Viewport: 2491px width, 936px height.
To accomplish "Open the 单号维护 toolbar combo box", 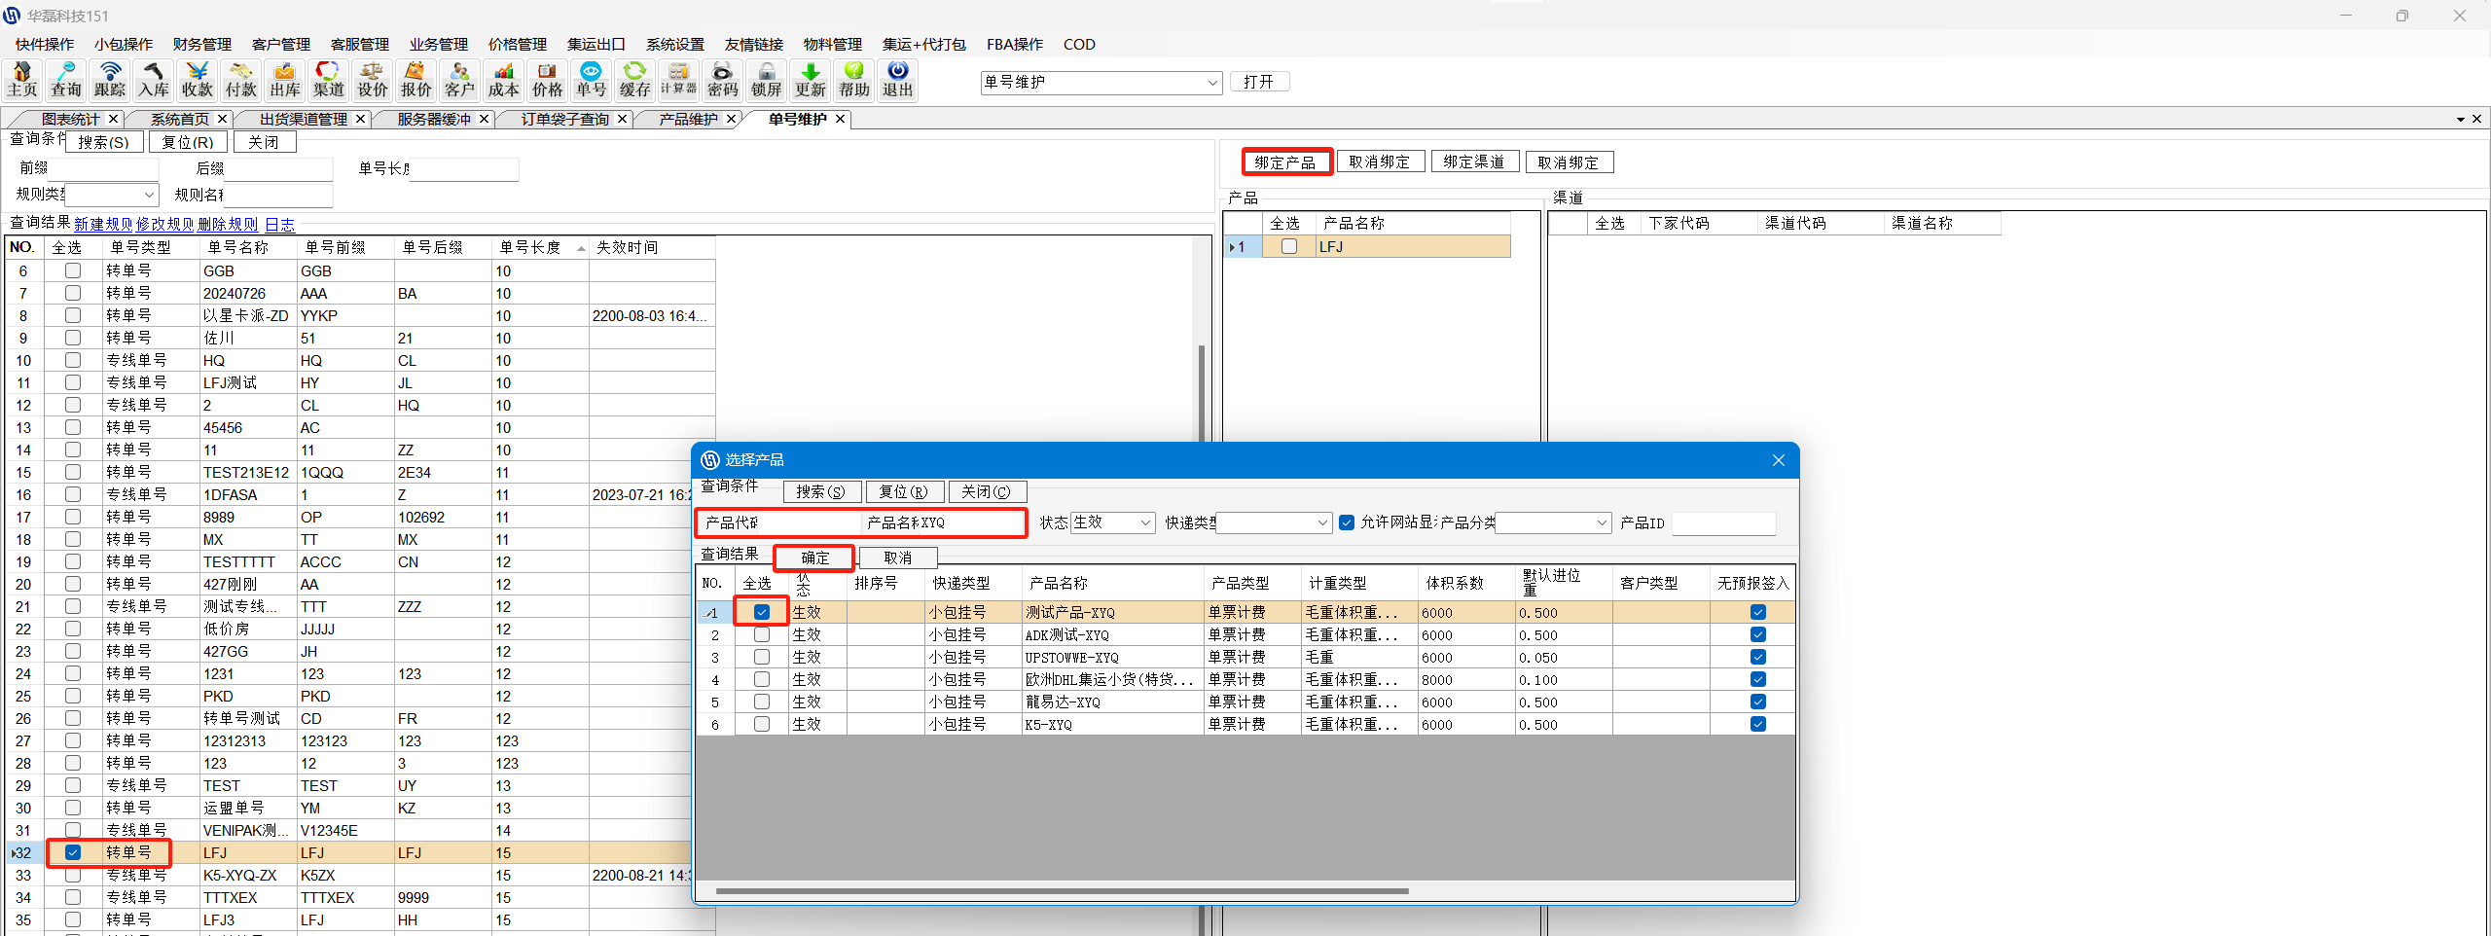I will point(1212,83).
